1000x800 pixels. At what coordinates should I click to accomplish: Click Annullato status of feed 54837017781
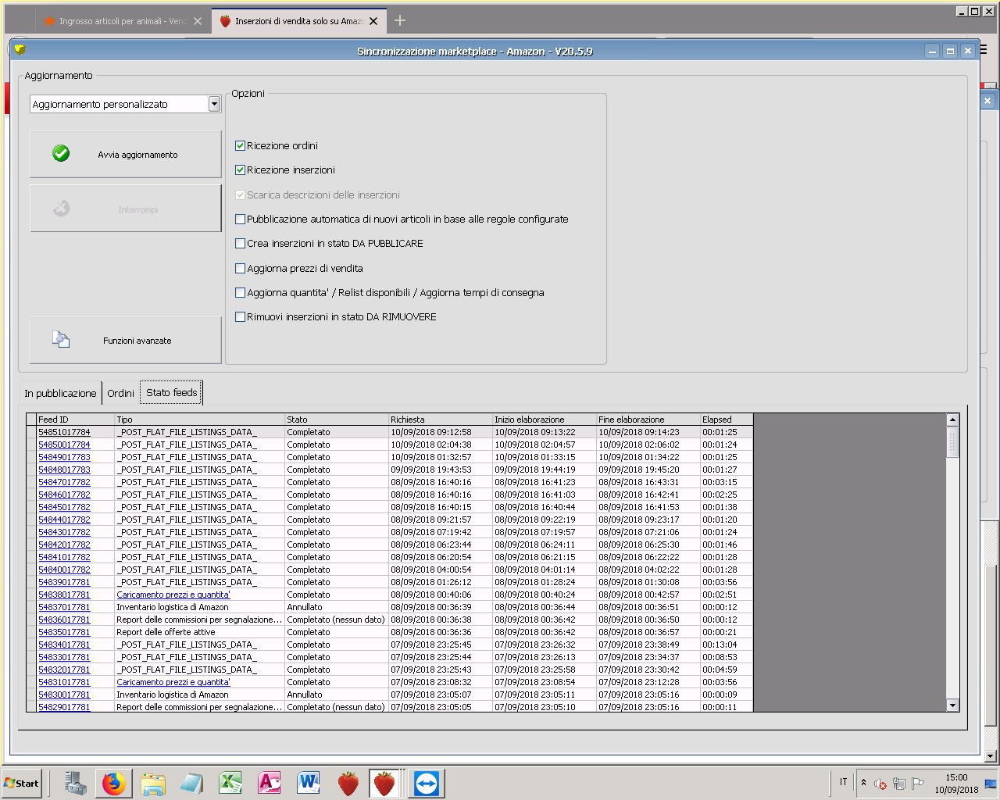pos(305,607)
